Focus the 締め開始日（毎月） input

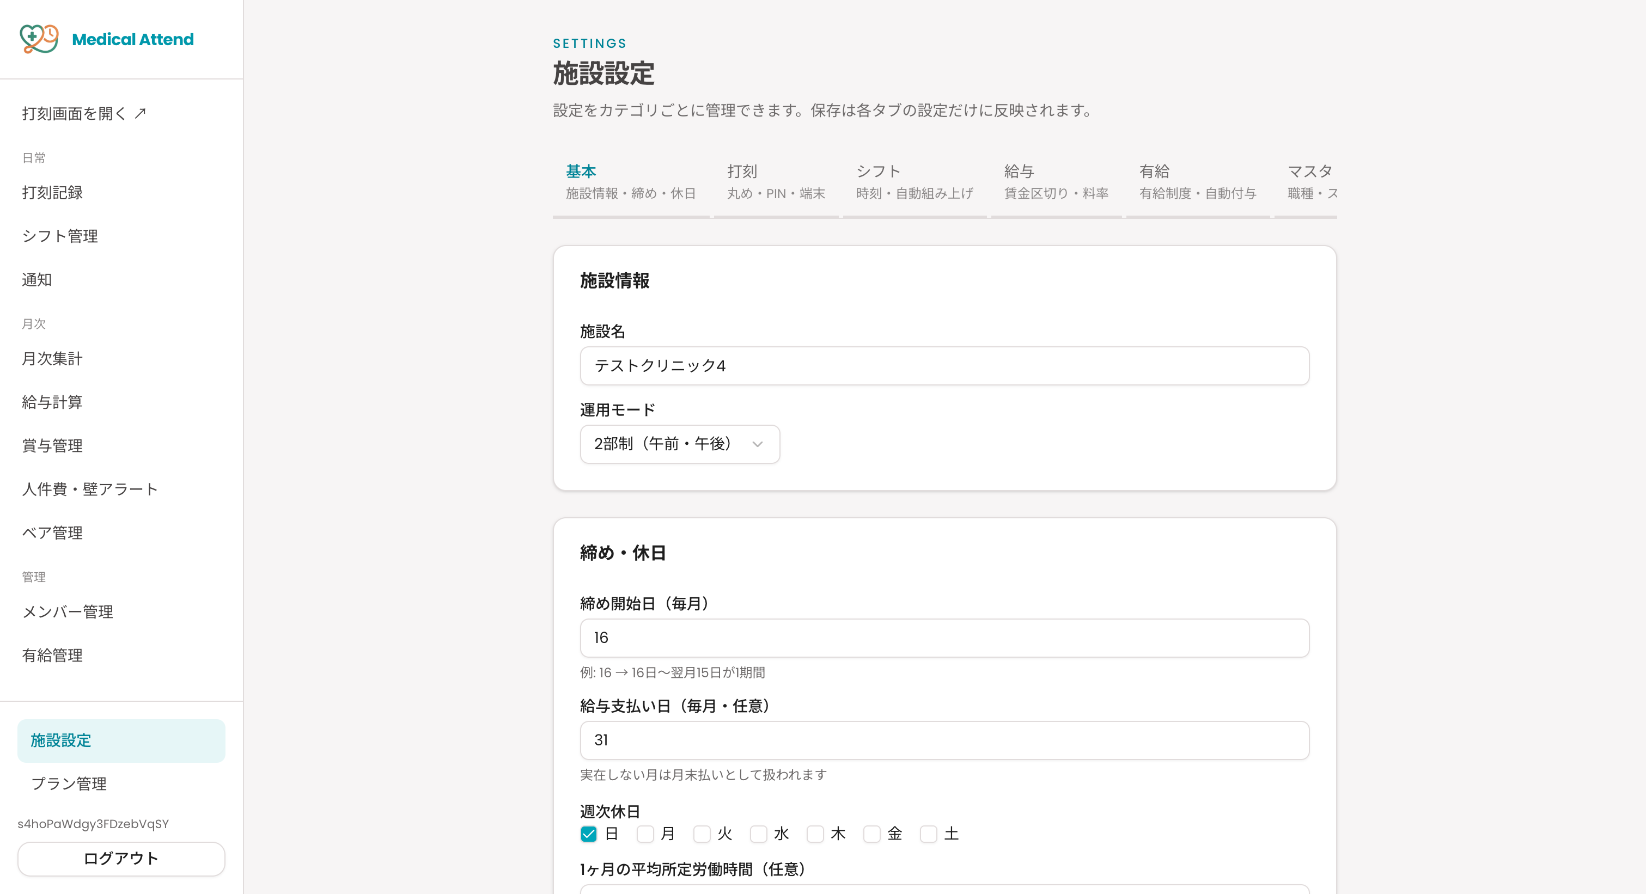coord(944,638)
